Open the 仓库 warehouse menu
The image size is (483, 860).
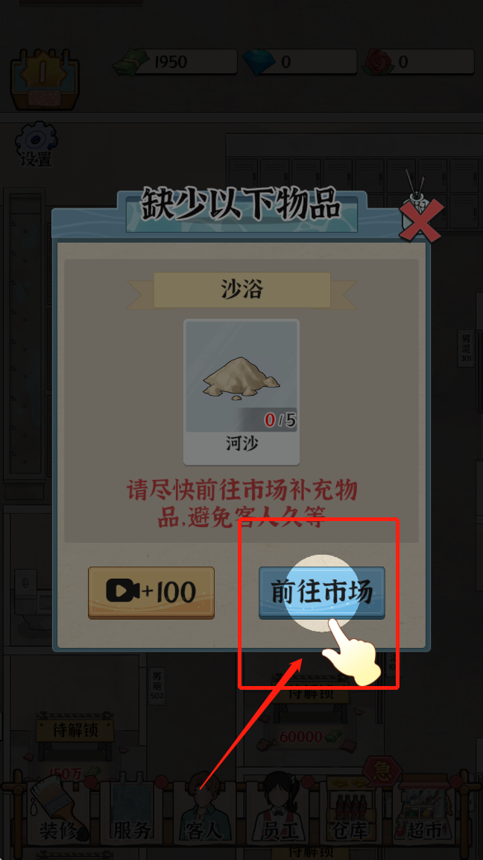(x=351, y=811)
